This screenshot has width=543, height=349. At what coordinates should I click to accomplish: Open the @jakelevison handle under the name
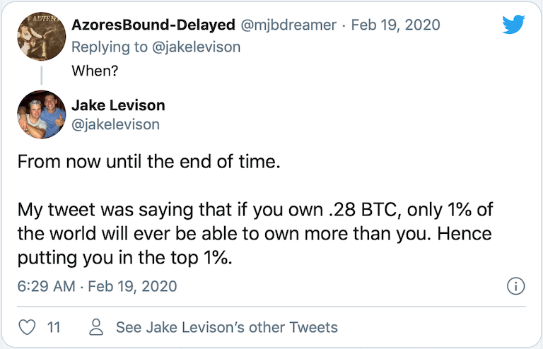pyautogui.click(x=116, y=124)
